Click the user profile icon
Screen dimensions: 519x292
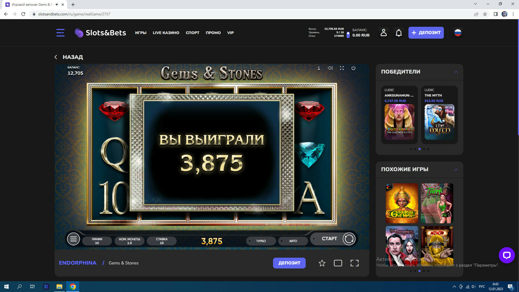pyautogui.click(x=383, y=33)
